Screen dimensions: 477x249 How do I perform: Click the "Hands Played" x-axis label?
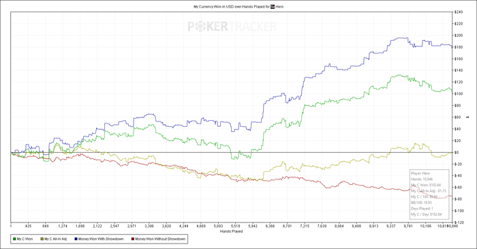pos(231,231)
